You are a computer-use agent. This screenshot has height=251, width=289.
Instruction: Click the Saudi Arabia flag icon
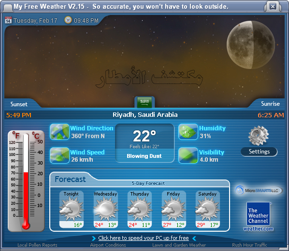tap(144, 102)
